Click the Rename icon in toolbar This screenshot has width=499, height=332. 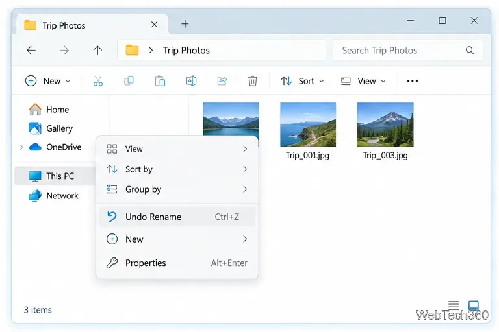click(191, 81)
